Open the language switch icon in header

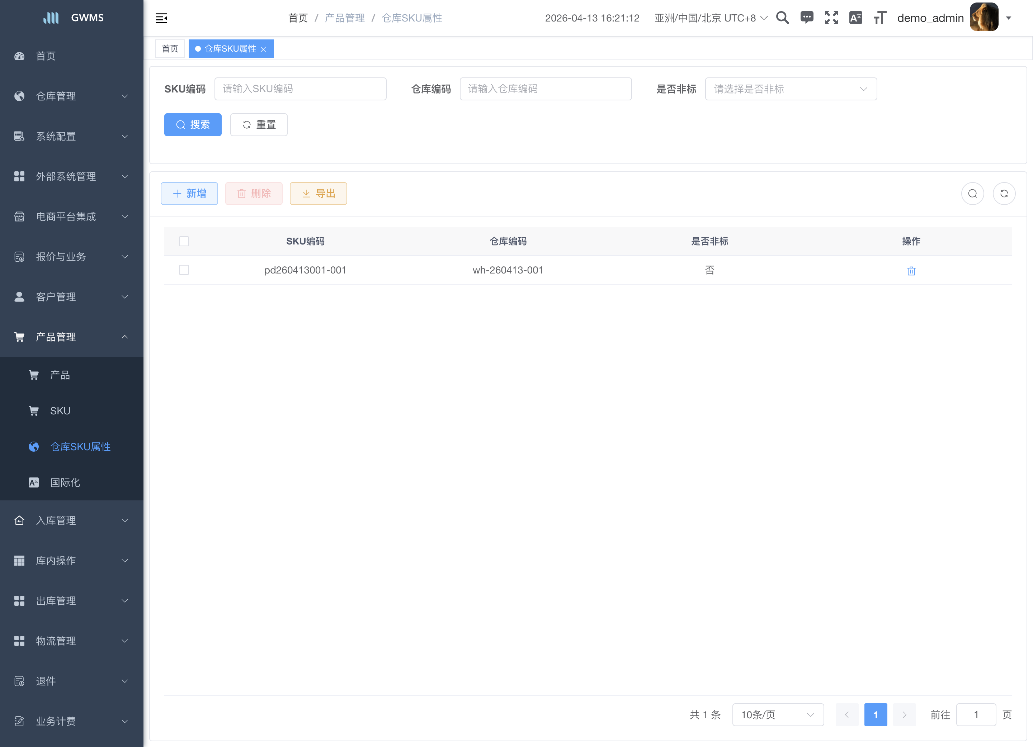855,18
